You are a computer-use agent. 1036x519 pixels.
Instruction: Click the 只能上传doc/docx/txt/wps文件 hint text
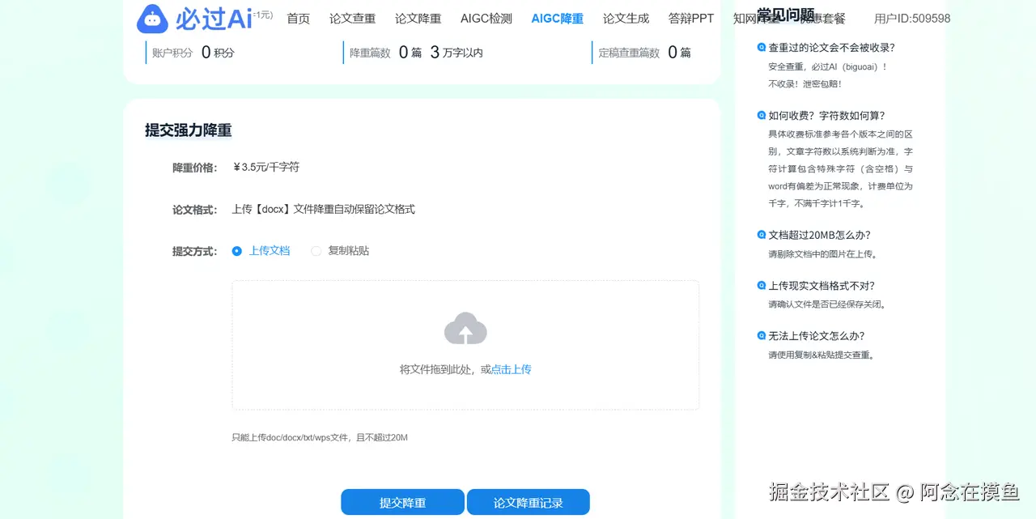pos(320,437)
